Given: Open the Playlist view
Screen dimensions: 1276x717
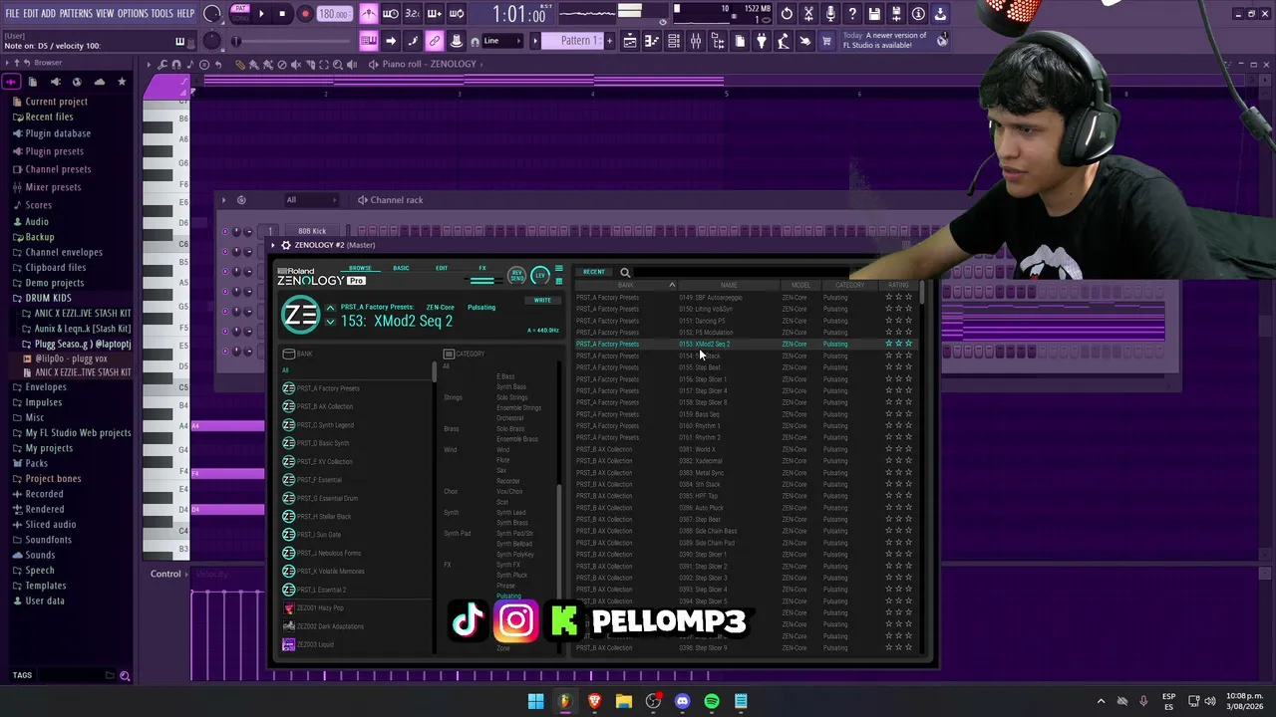Looking at the screenshot, I should [x=630, y=41].
